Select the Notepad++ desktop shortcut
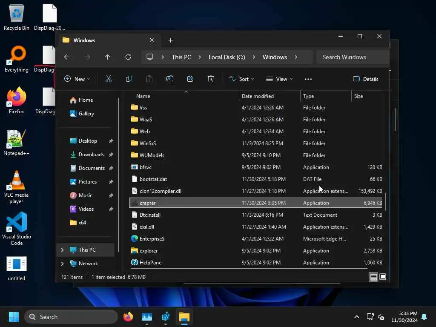 17,142
